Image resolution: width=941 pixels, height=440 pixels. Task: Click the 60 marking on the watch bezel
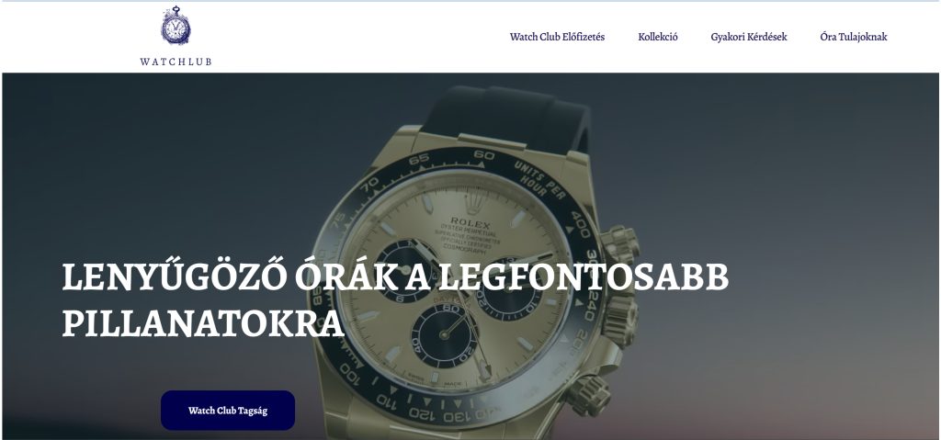coord(483,156)
